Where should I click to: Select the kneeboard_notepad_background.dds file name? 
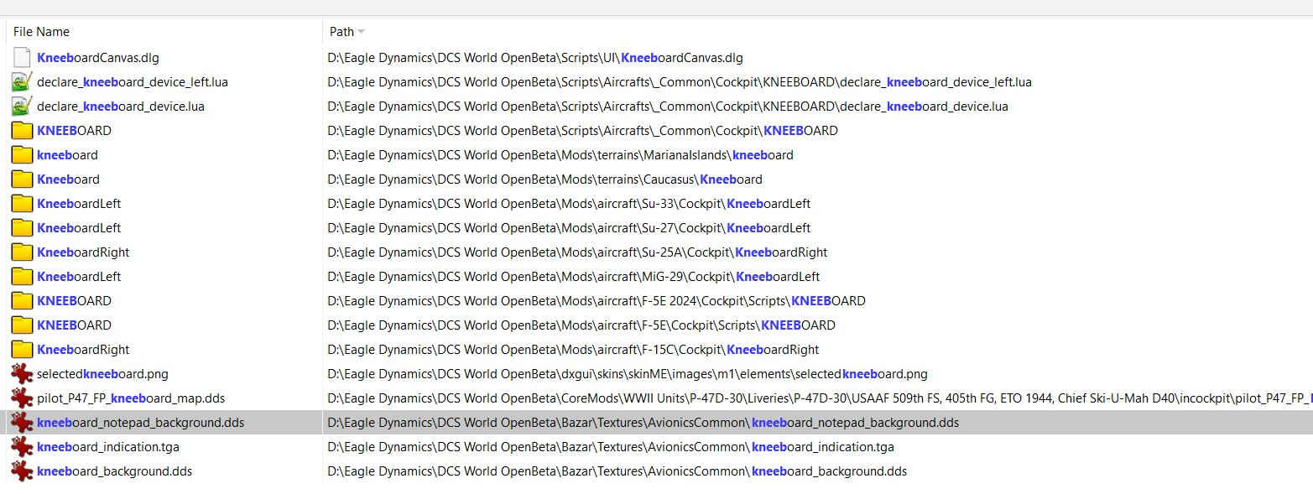coord(141,423)
